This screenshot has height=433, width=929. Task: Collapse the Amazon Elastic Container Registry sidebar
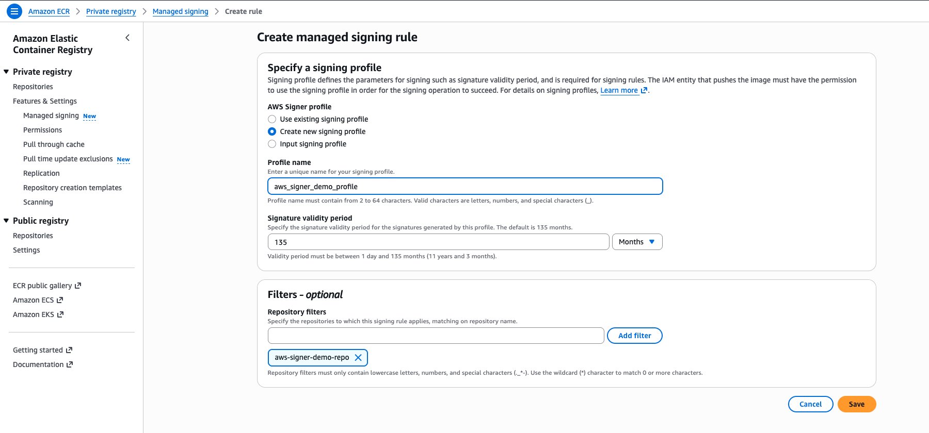coord(127,38)
